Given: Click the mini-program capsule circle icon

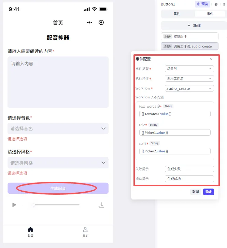Looking at the screenshot, I should pos(101,23).
